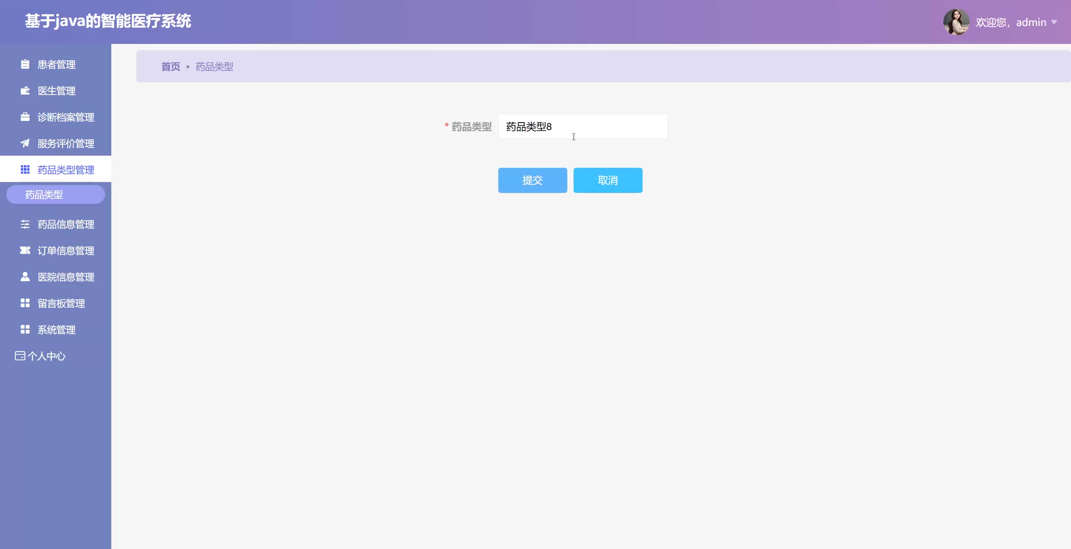Click the clipboard icon beside 患者管理
This screenshot has width=1071, height=549.
click(25, 64)
